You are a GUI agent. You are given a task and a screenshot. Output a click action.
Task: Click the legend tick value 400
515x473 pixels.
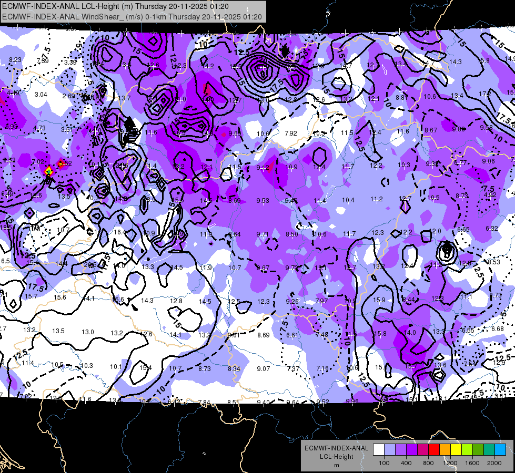[x=406, y=463]
